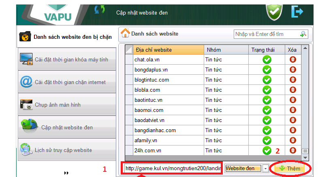Toggle status of bangdianhac.com
This screenshot has height=177, width=333.
[x=267, y=130]
